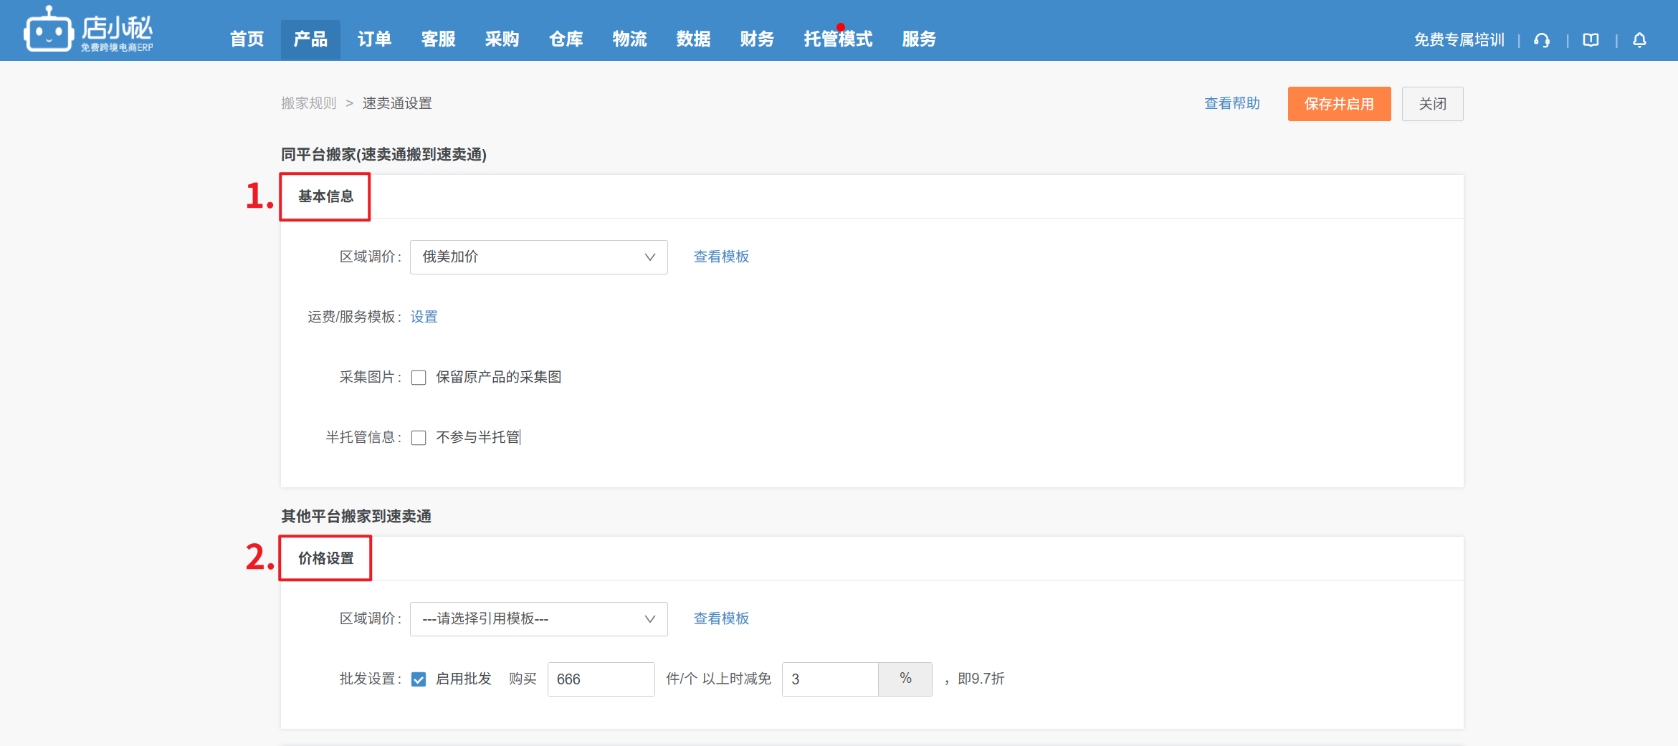
Task: Click 查看模板 link under 基本信息
Action: (x=721, y=257)
